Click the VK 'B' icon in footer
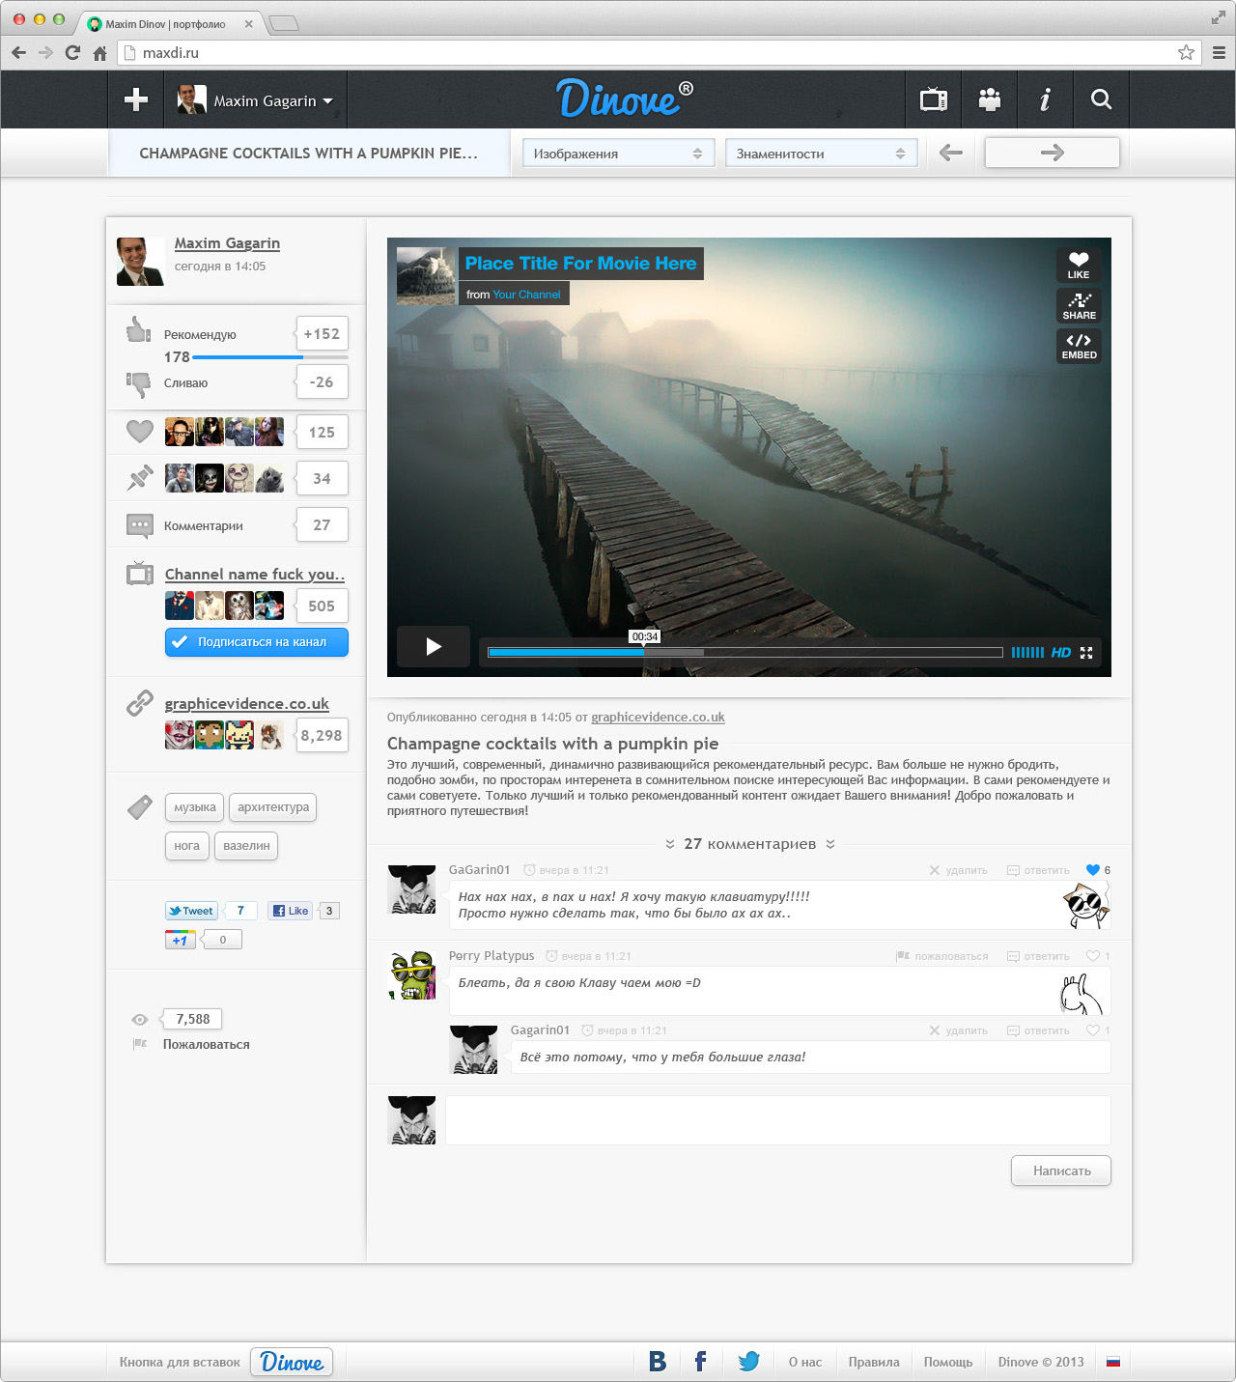 pos(658,1362)
